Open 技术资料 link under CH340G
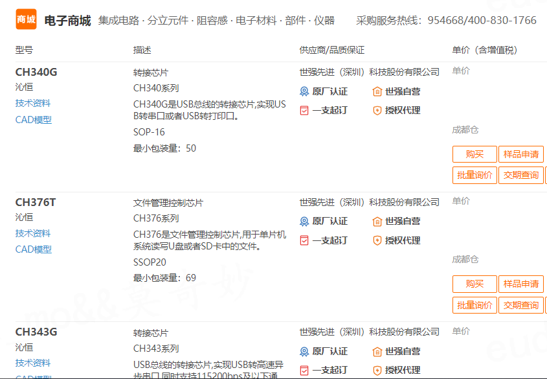This screenshot has height=379, width=547. 33,103
